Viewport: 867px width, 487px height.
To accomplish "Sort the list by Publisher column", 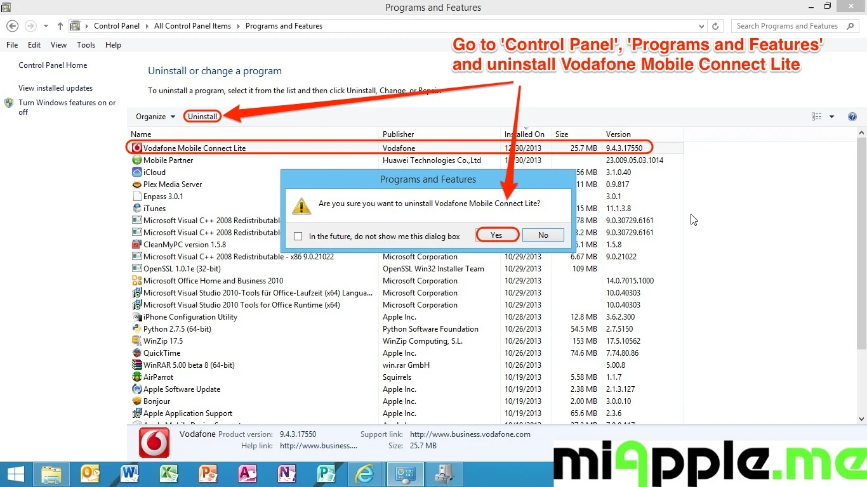I will point(440,134).
